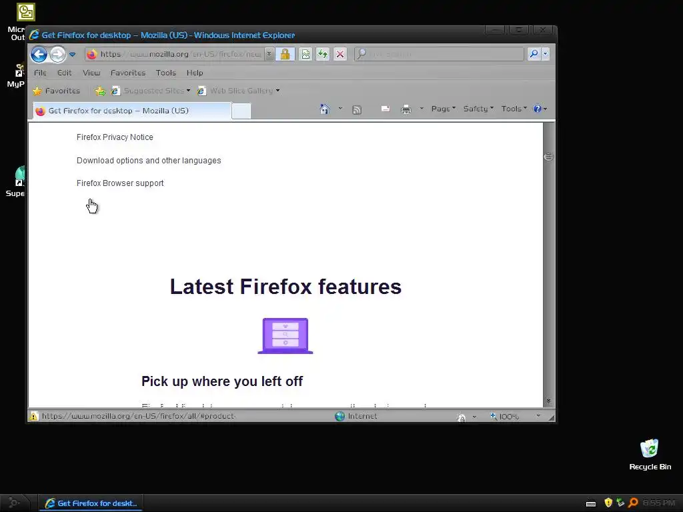Expand the zoom level dropdown arrow
Screen dimensions: 683x512
[538, 416]
